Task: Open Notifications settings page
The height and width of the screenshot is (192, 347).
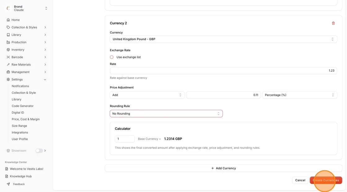Action: [20, 86]
